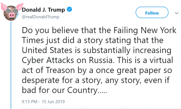Open the 9:15 PM timestamp permalink
The width and height of the screenshot is (181, 109).
coord(30,102)
